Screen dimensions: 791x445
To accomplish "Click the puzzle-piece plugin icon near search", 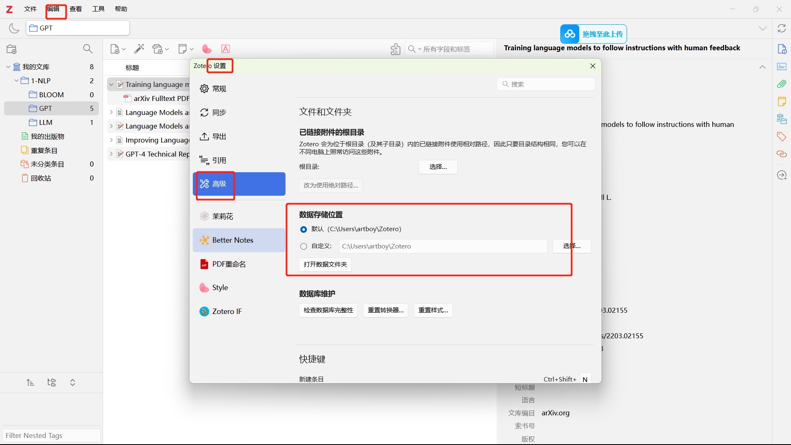I will (x=395, y=49).
